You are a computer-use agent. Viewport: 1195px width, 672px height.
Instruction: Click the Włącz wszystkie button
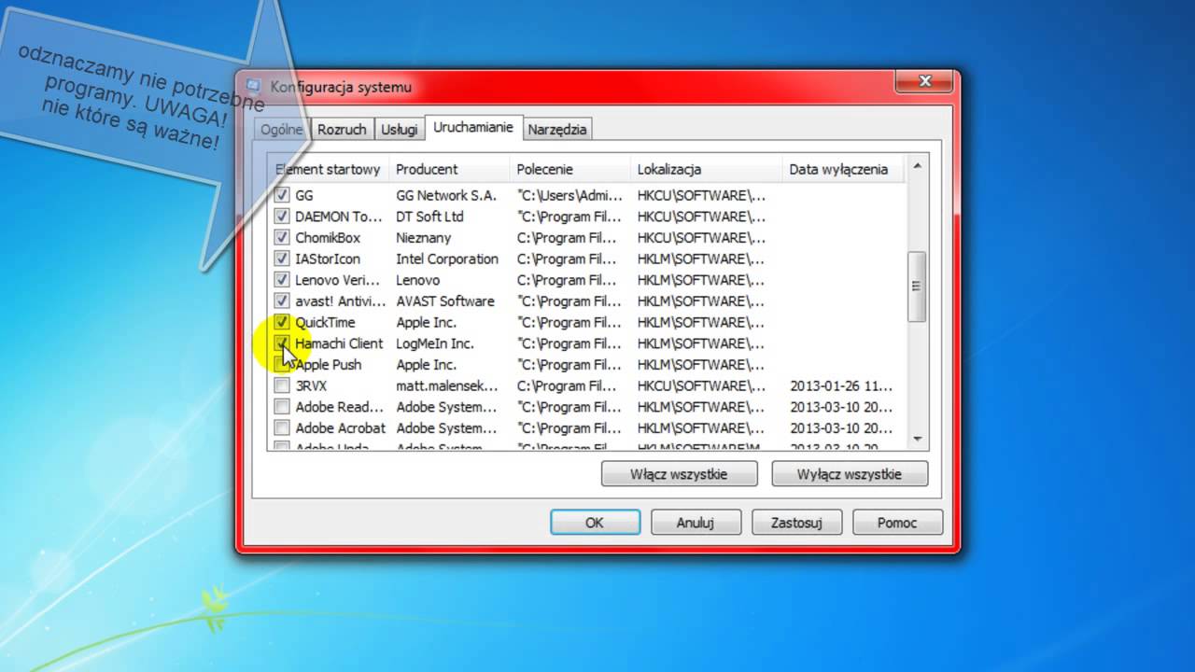pos(679,474)
